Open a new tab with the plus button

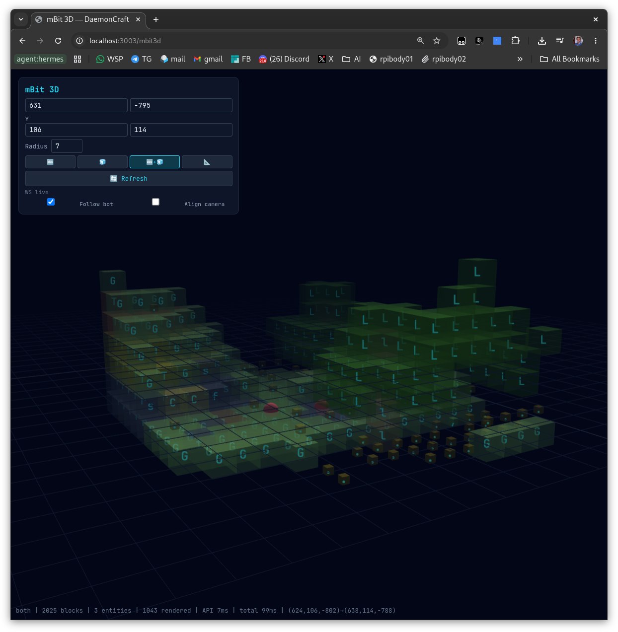point(156,19)
